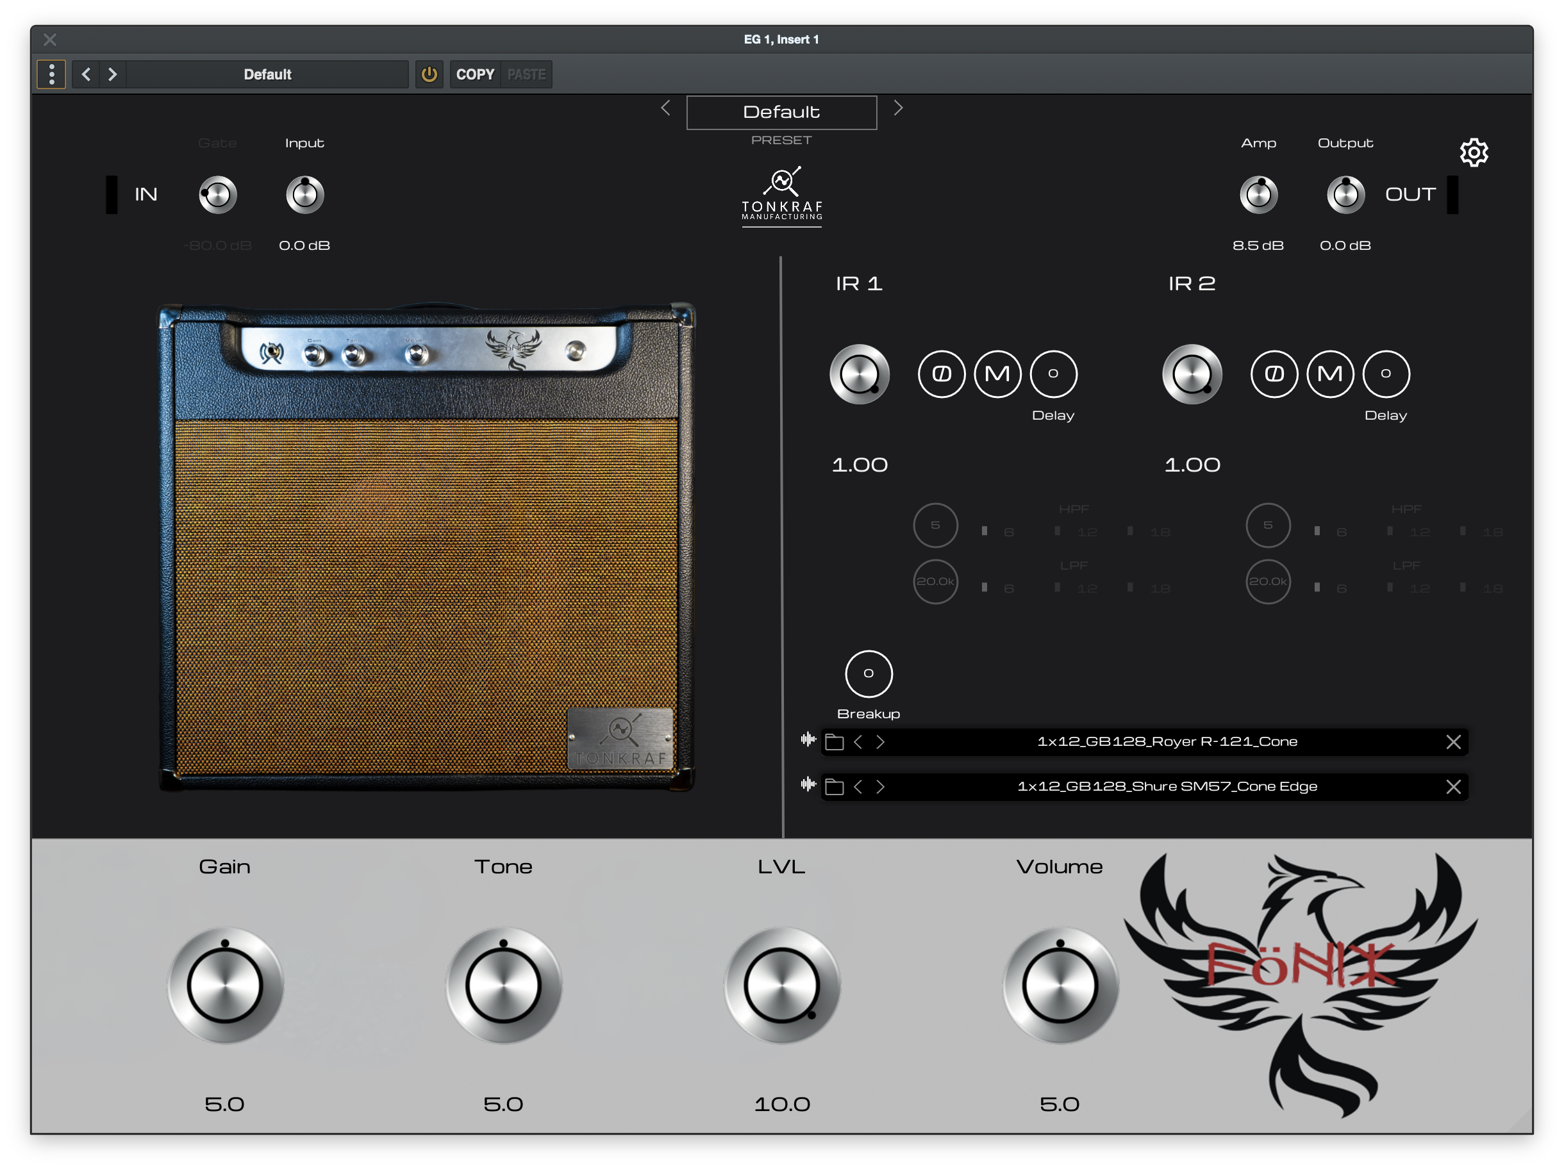The width and height of the screenshot is (1564, 1170).
Task: Enable IR 1 Delay toggle
Action: pos(1052,374)
